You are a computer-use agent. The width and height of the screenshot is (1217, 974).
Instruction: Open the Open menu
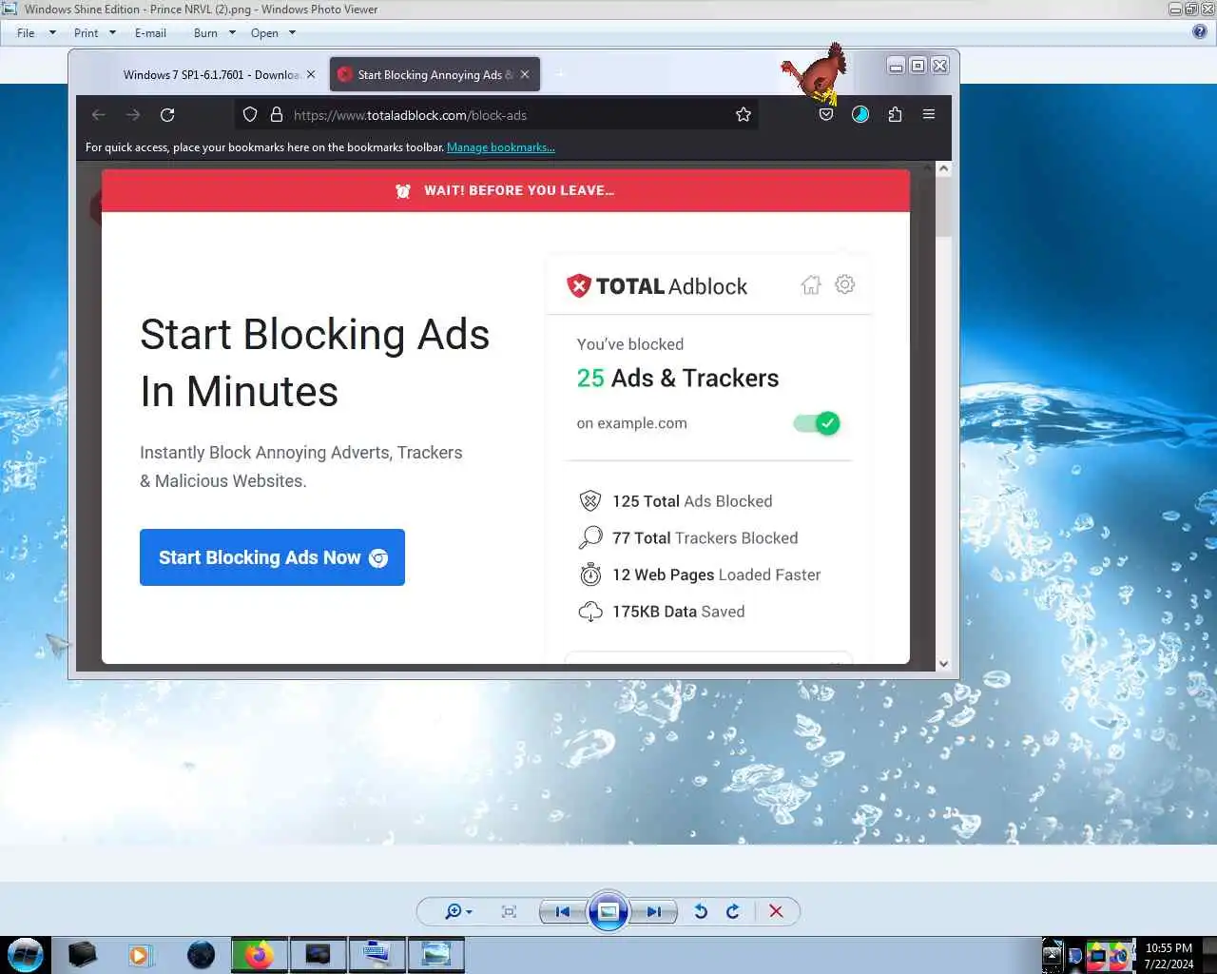click(264, 33)
